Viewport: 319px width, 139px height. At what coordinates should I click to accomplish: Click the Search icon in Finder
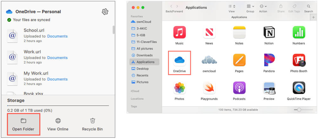[x=309, y=6]
